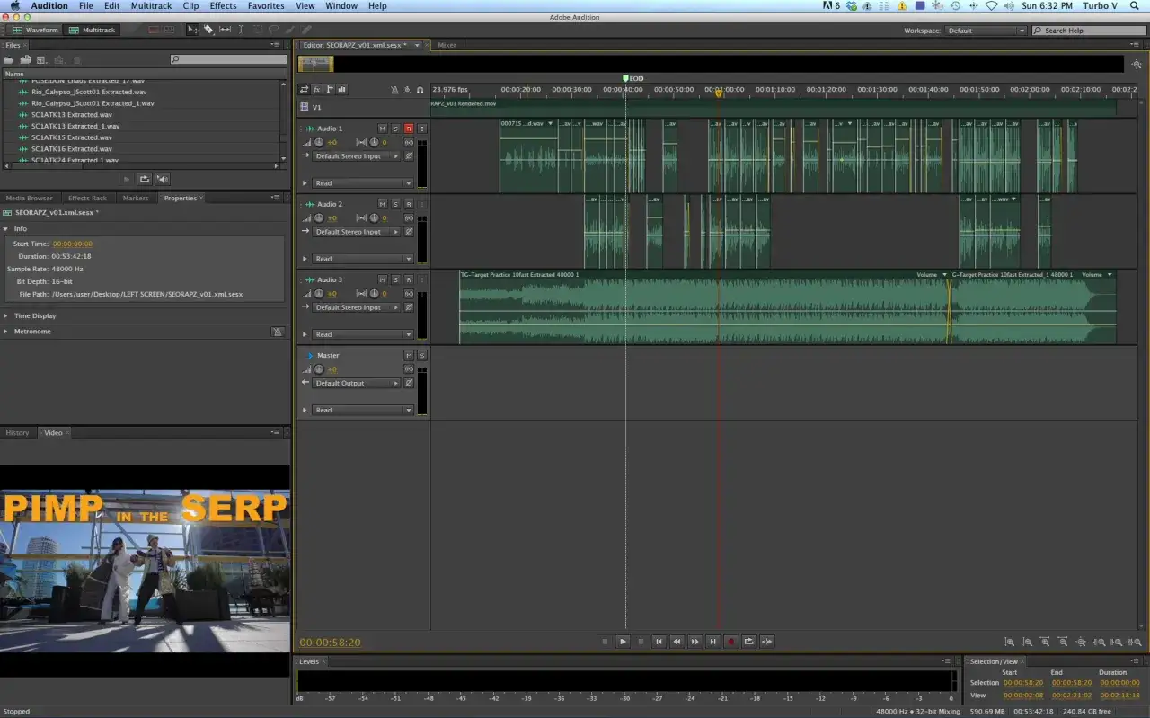Solo the Audio 3 track

[x=395, y=279]
